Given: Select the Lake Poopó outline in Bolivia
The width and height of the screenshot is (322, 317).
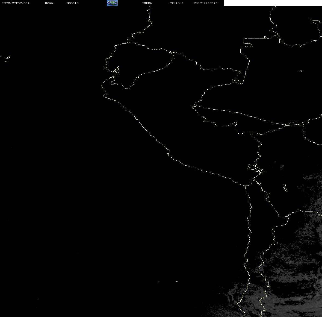Looking at the screenshot, I should (285, 188).
